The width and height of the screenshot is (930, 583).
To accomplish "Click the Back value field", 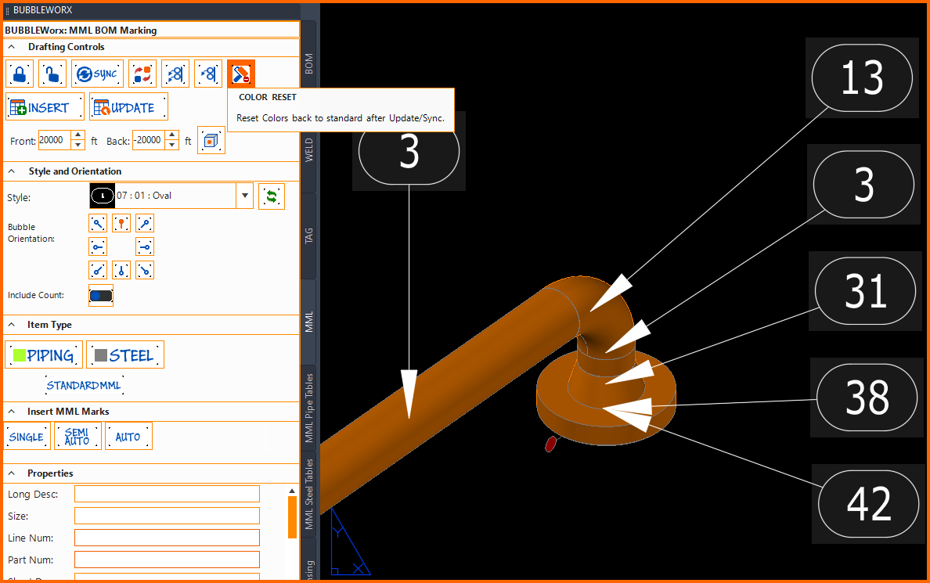I will point(149,141).
